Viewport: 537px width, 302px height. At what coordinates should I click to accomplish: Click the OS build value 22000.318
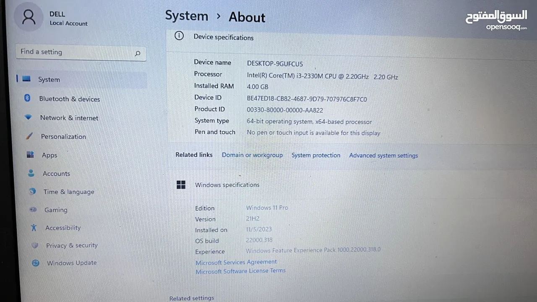tap(259, 240)
